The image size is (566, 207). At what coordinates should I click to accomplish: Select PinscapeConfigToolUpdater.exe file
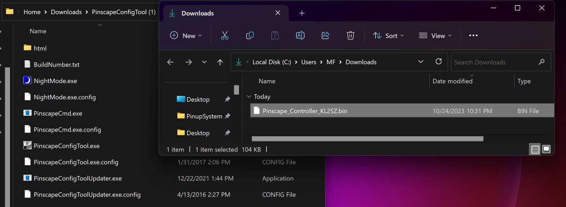(x=78, y=178)
